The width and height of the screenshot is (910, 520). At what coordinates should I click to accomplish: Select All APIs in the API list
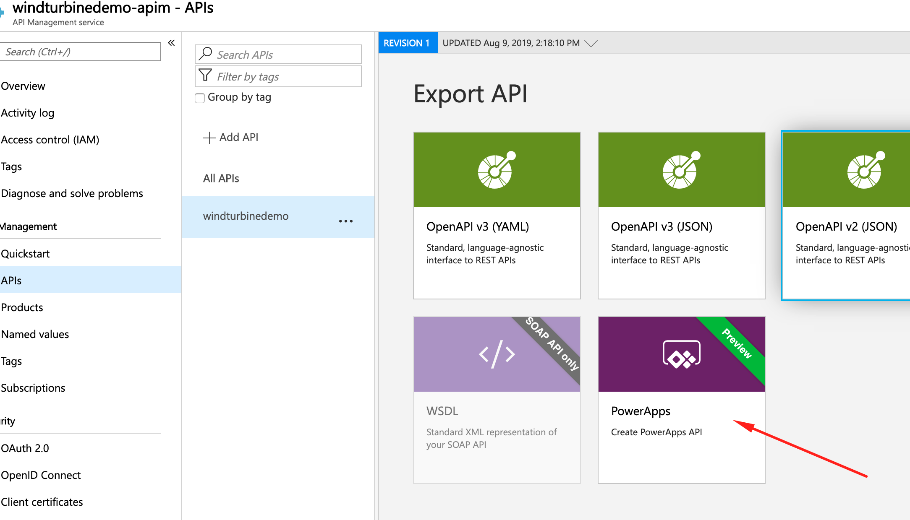pos(221,178)
